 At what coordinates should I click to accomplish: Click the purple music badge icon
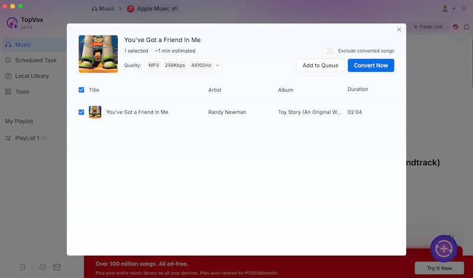coord(455,27)
